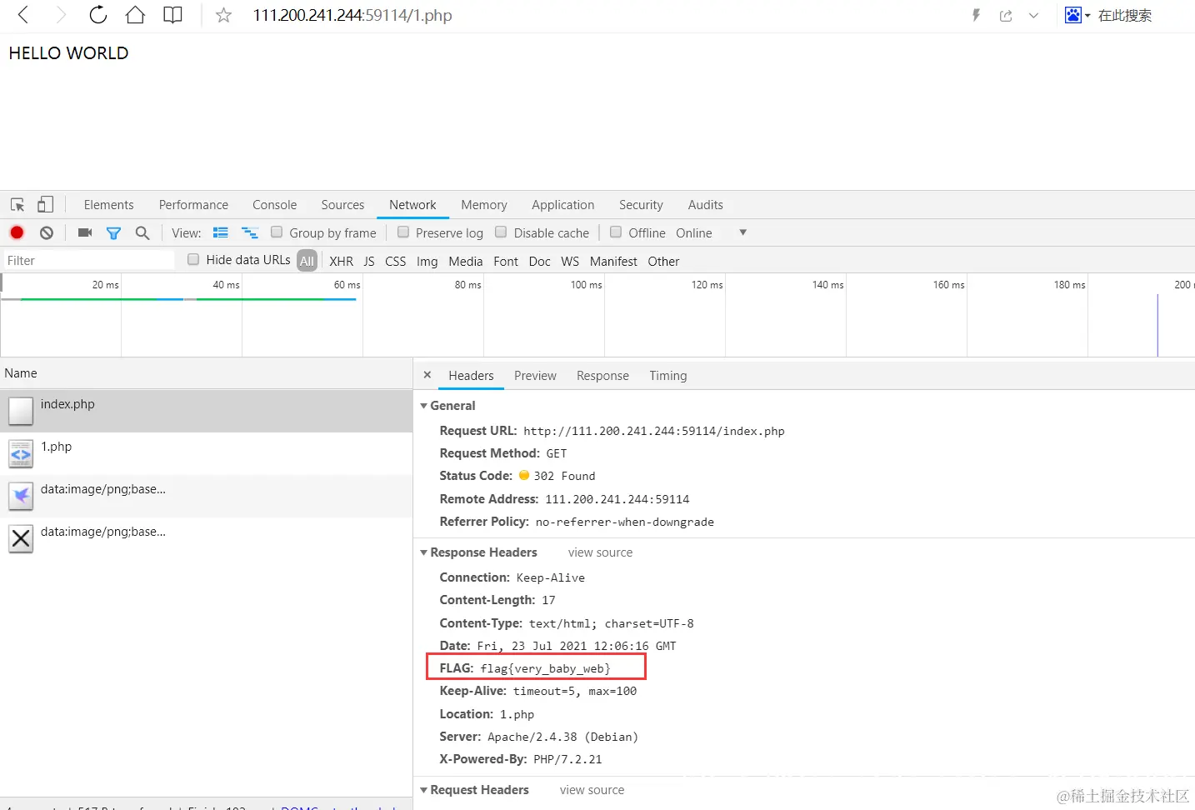
Task: Filter requests by XHR
Action: click(x=341, y=262)
